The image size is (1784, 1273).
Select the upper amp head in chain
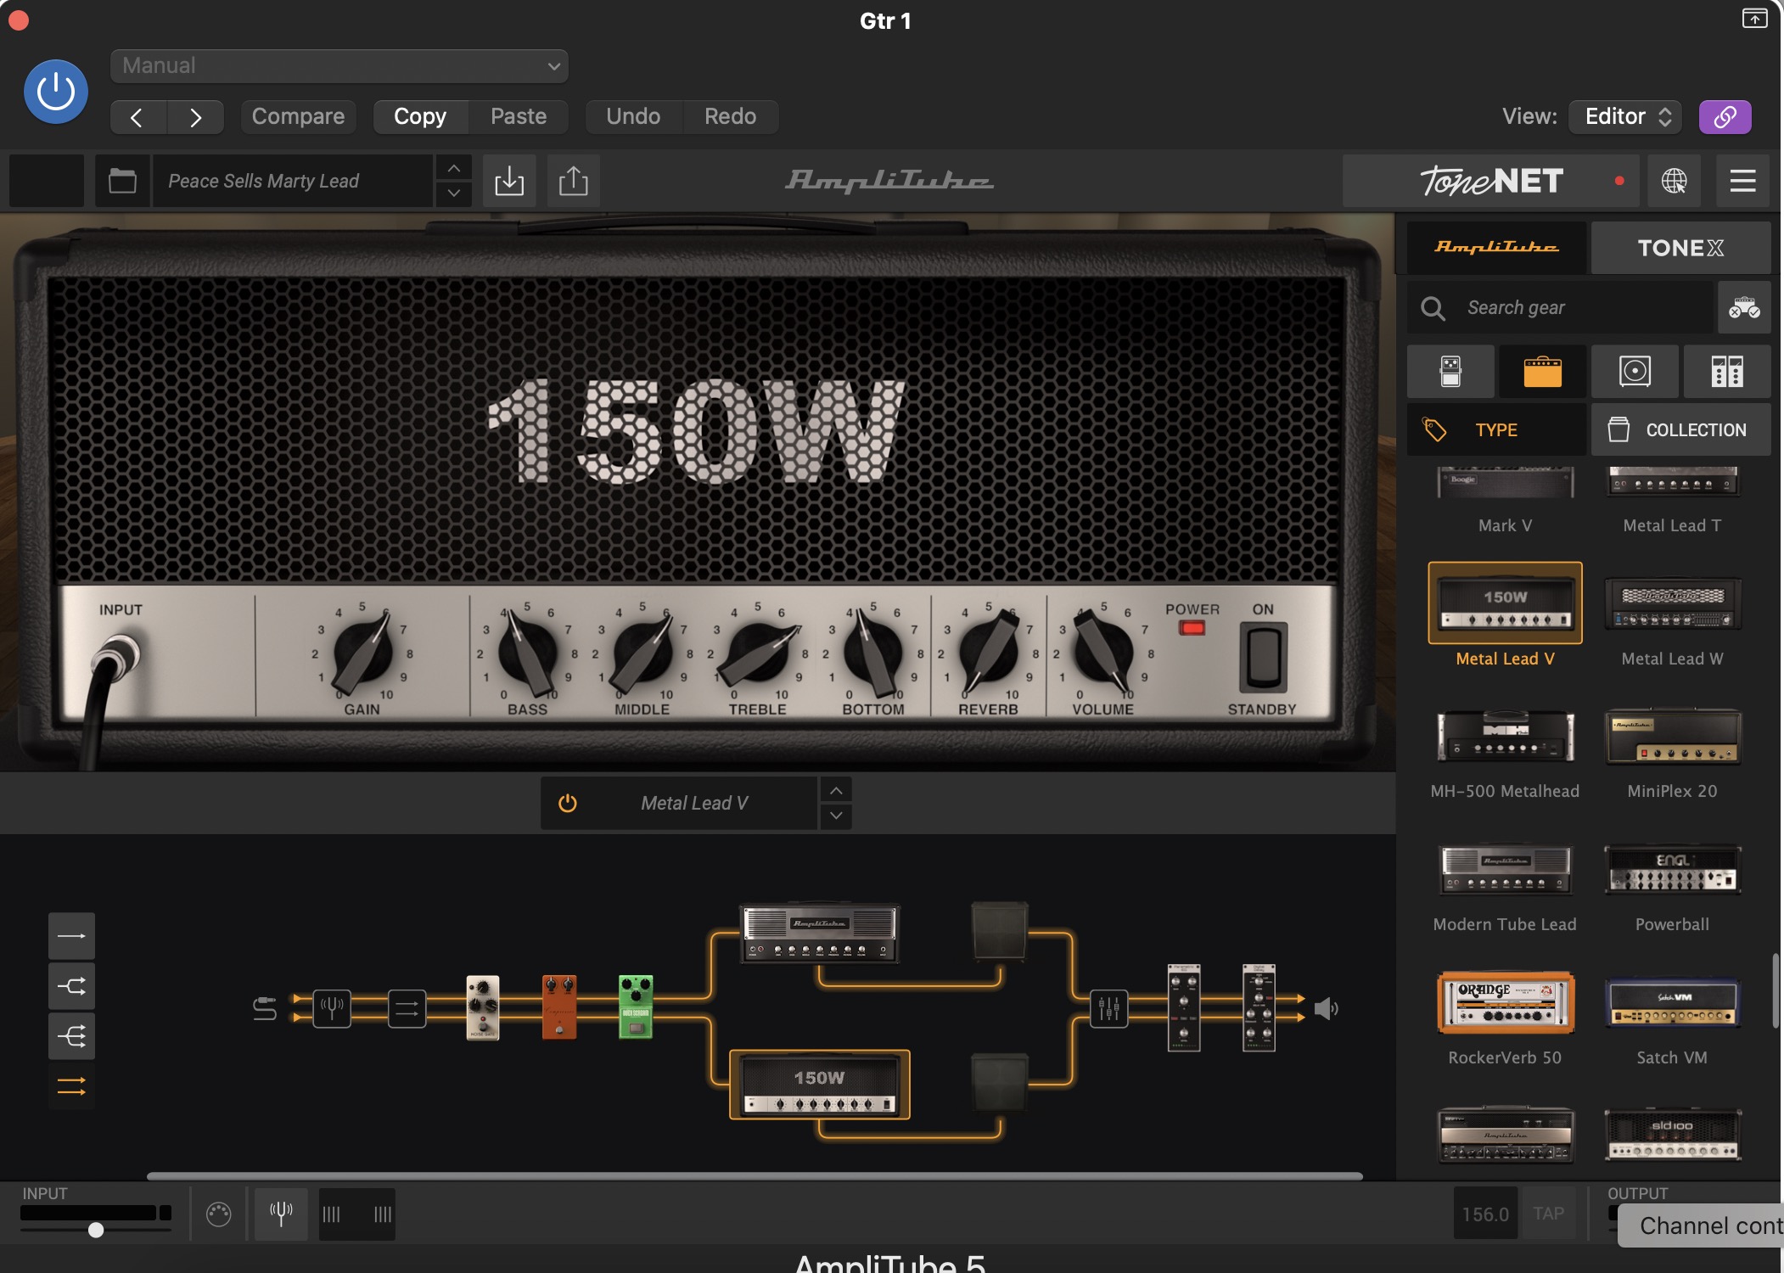tap(820, 934)
